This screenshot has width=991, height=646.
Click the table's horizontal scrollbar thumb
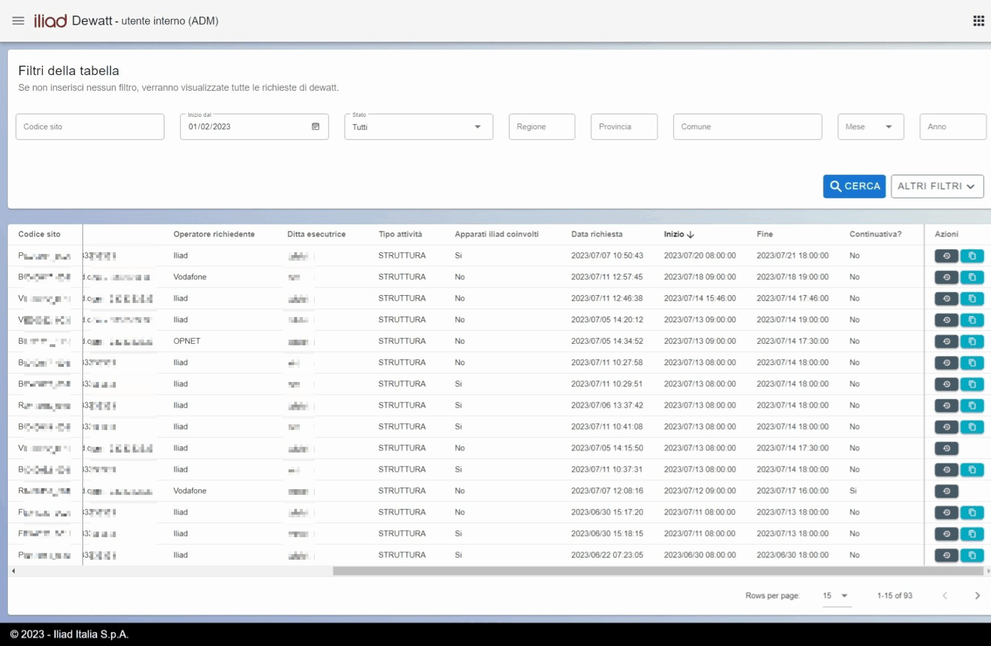pos(658,571)
